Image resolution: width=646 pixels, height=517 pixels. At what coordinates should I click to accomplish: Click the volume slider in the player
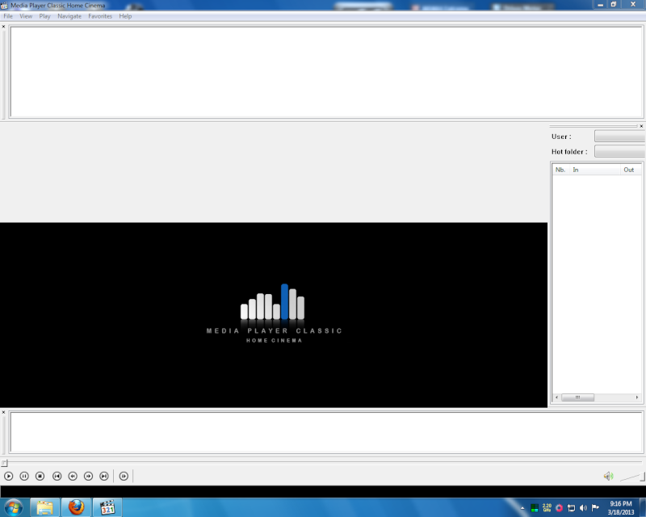(632, 477)
